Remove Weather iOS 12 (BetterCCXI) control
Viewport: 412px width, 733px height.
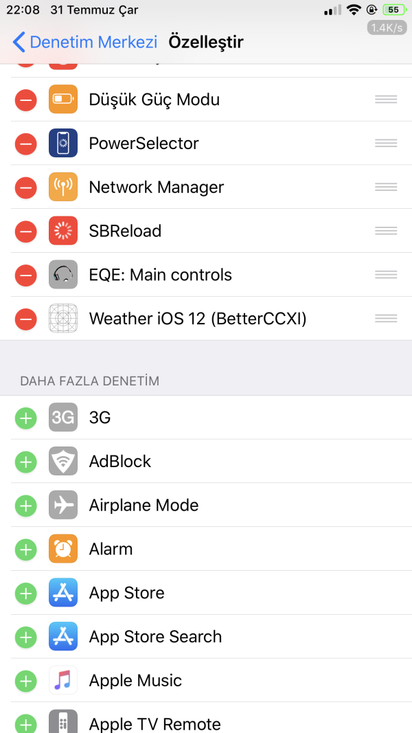click(25, 318)
